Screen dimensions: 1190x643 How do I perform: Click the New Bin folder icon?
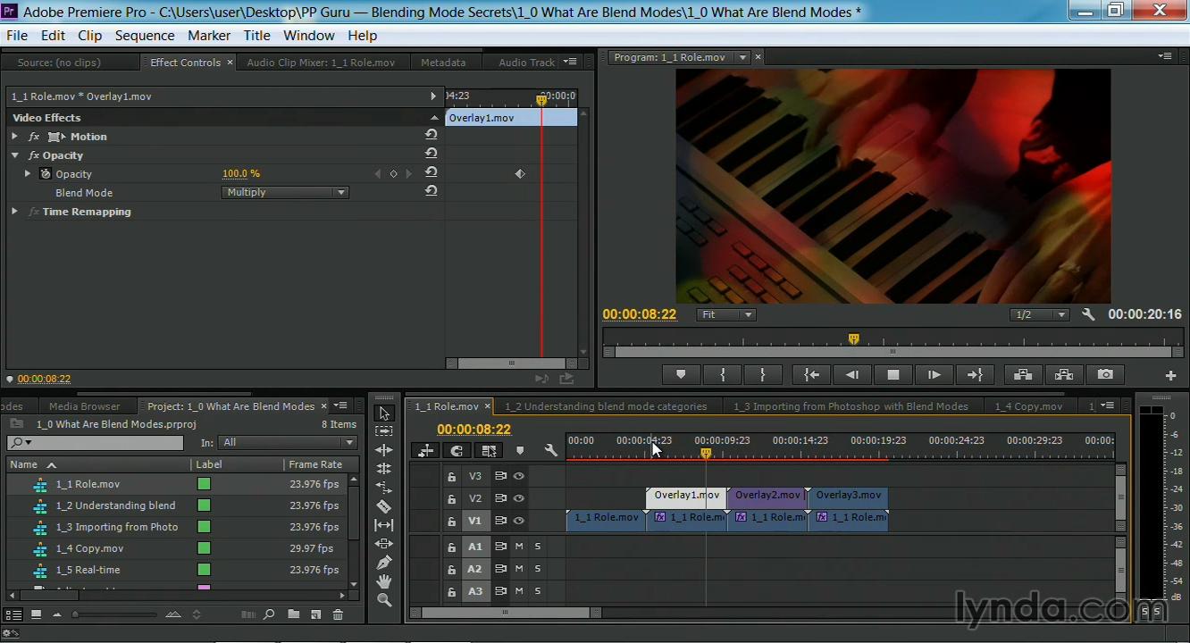293,614
